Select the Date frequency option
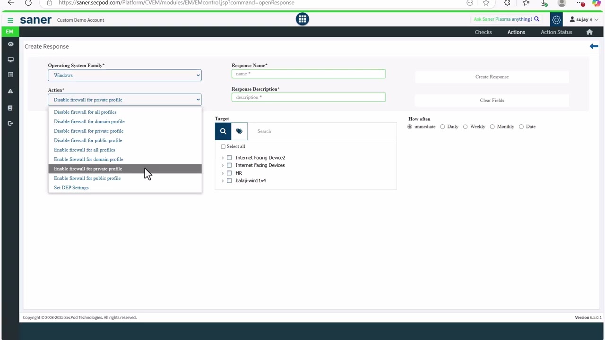The width and height of the screenshot is (605, 340). [521, 127]
